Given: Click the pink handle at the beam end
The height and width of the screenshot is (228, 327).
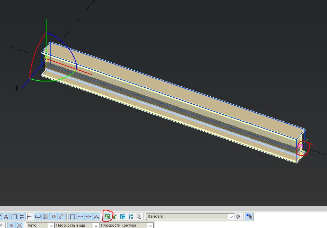Looking at the screenshot, I should 300,146.
